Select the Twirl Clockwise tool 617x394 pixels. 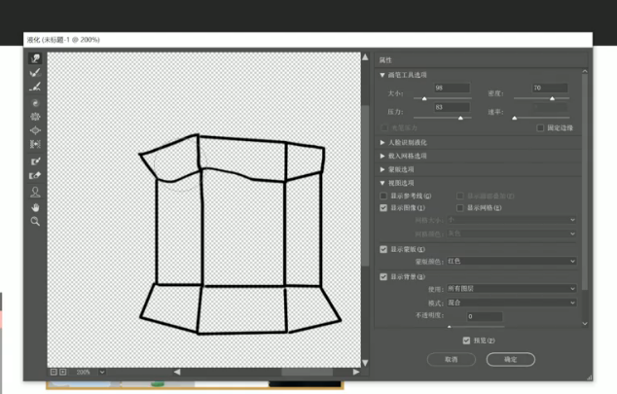pyautogui.click(x=36, y=101)
